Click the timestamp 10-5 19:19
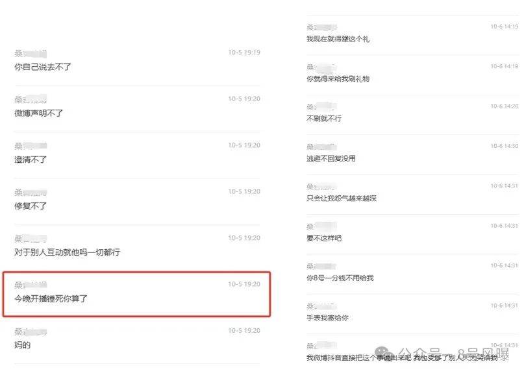 pyautogui.click(x=244, y=53)
